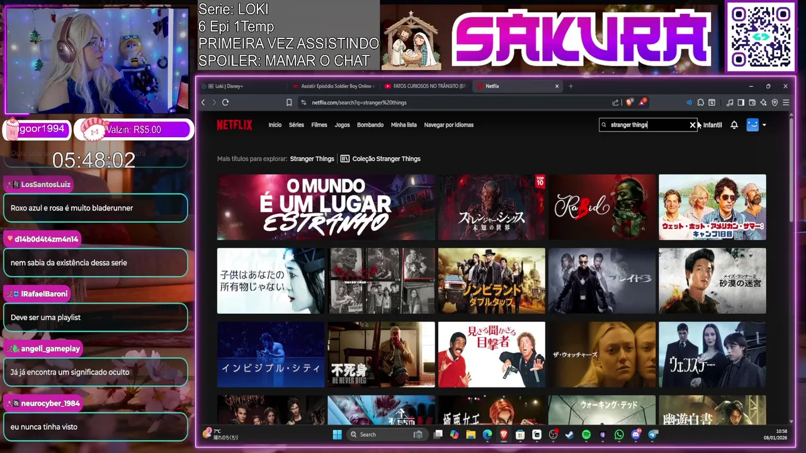806x453 pixels.
Task: Go to Netflix Início
Action: [x=275, y=125]
